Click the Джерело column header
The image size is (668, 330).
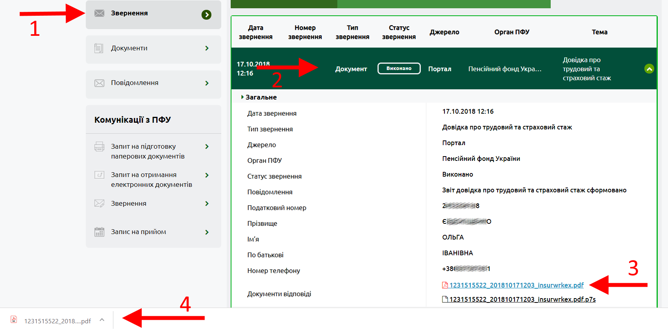click(444, 32)
